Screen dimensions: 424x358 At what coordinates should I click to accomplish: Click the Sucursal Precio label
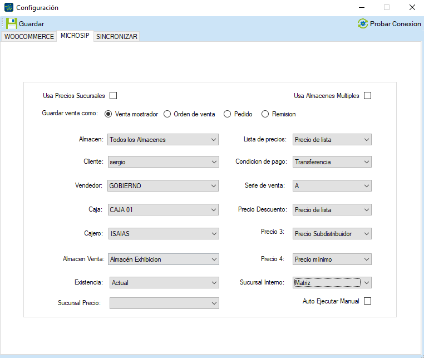point(79,303)
